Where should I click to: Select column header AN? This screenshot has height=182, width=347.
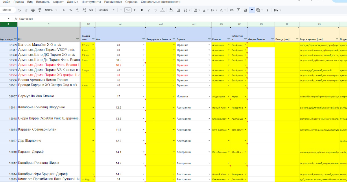point(194,24)
